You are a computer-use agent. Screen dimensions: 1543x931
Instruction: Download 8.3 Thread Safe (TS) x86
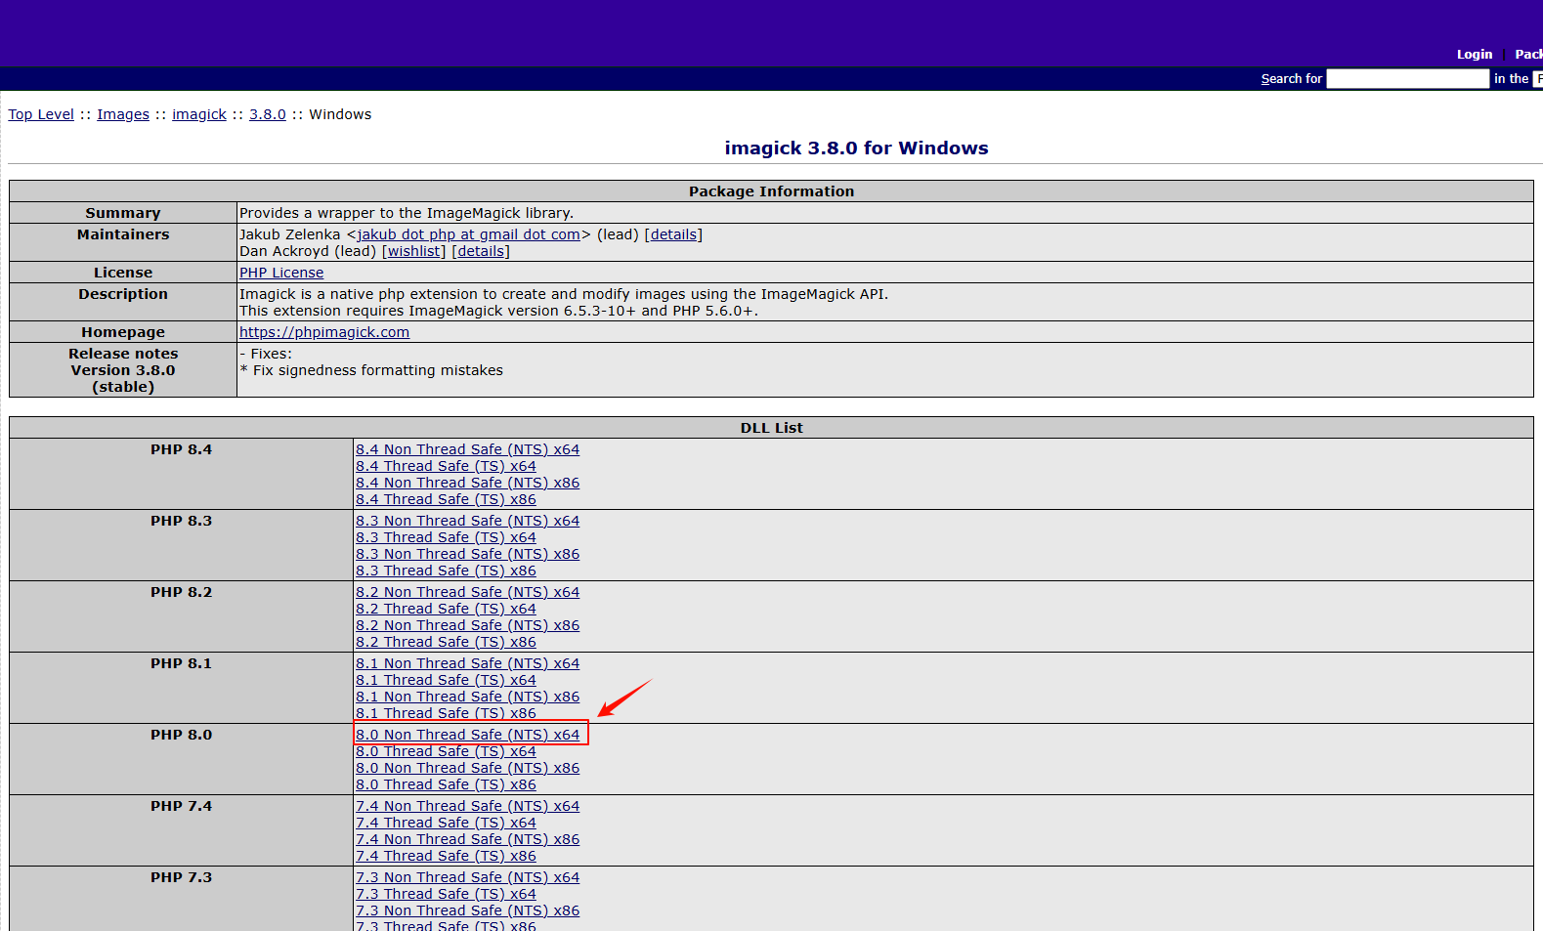(446, 571)
